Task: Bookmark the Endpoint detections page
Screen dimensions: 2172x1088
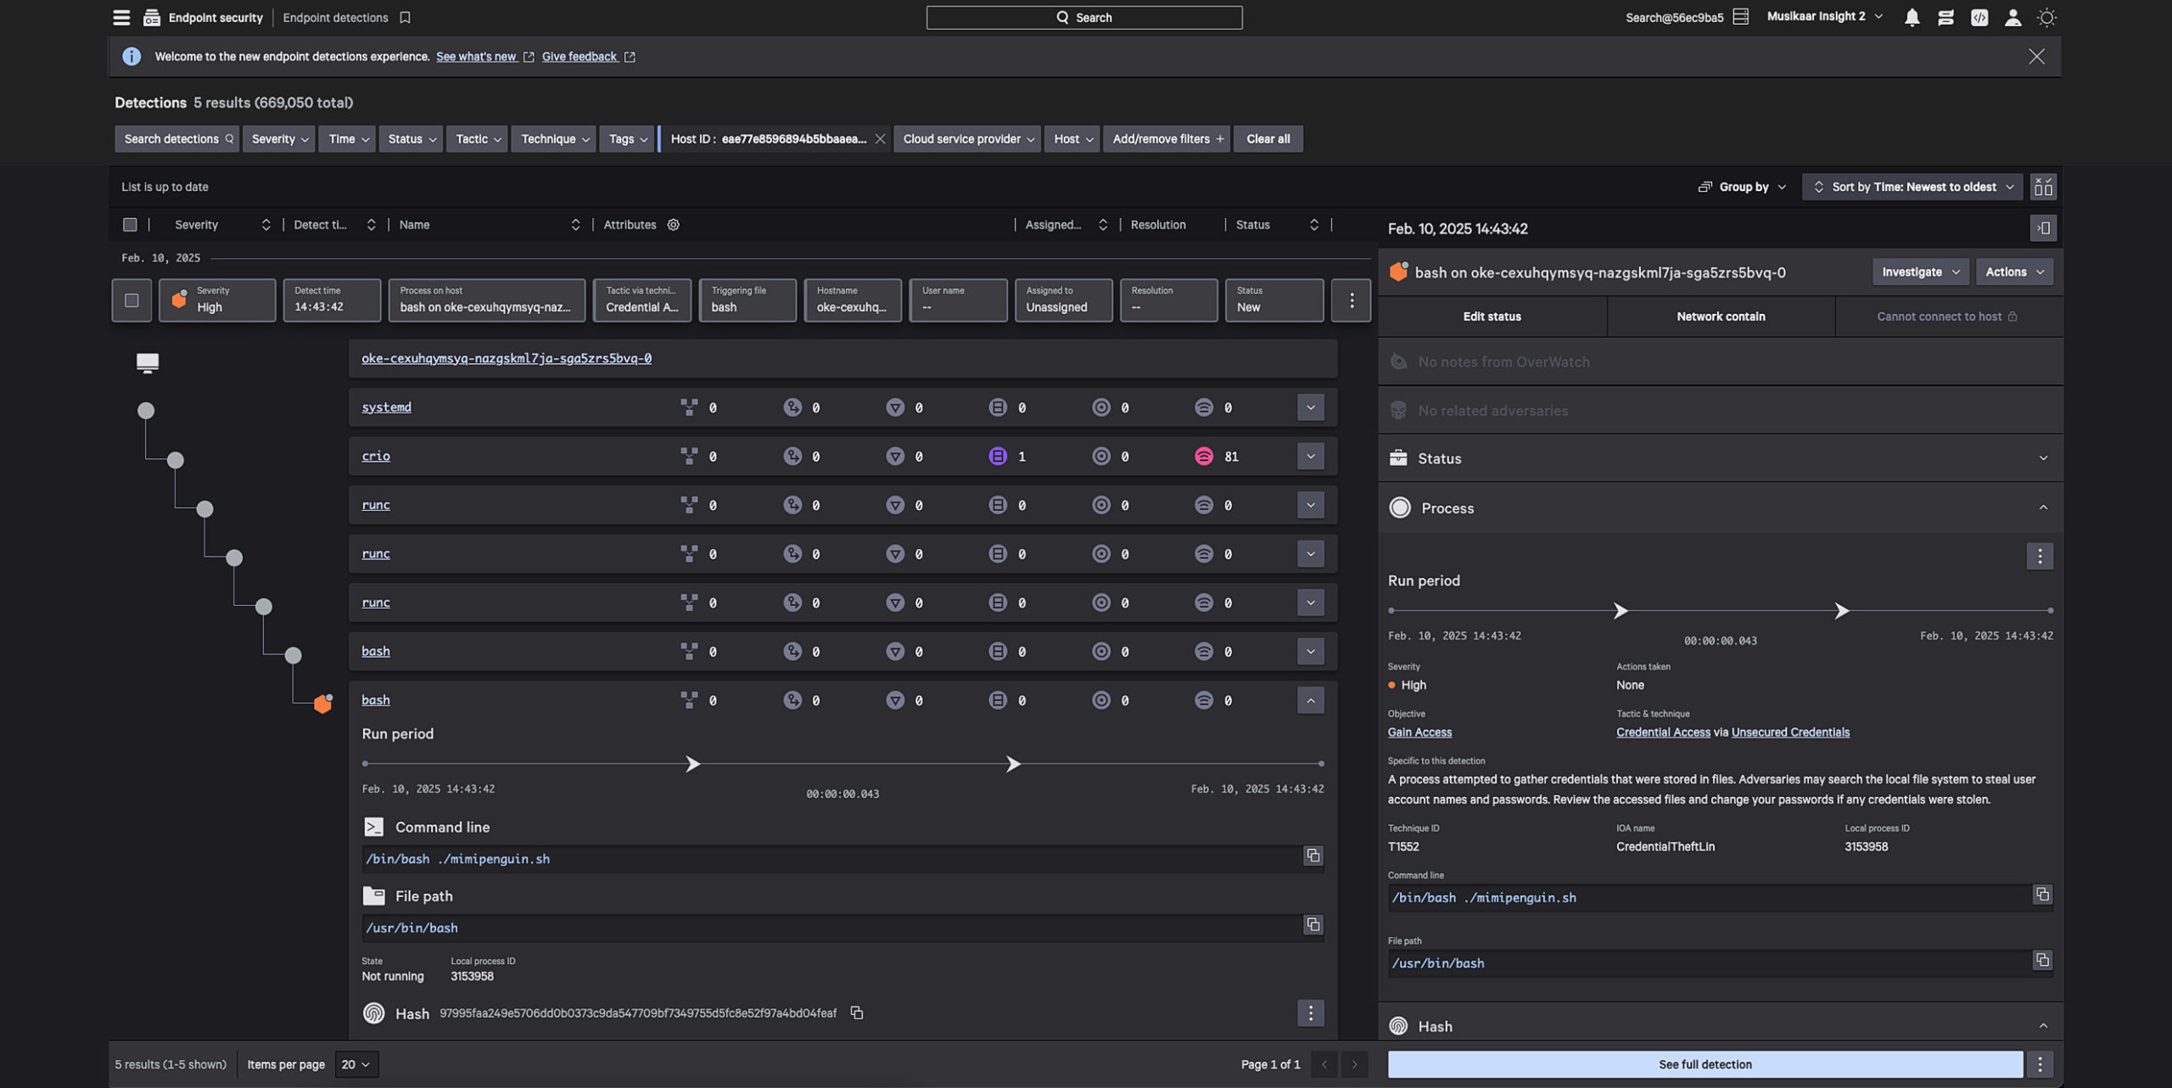Action: 406,17
